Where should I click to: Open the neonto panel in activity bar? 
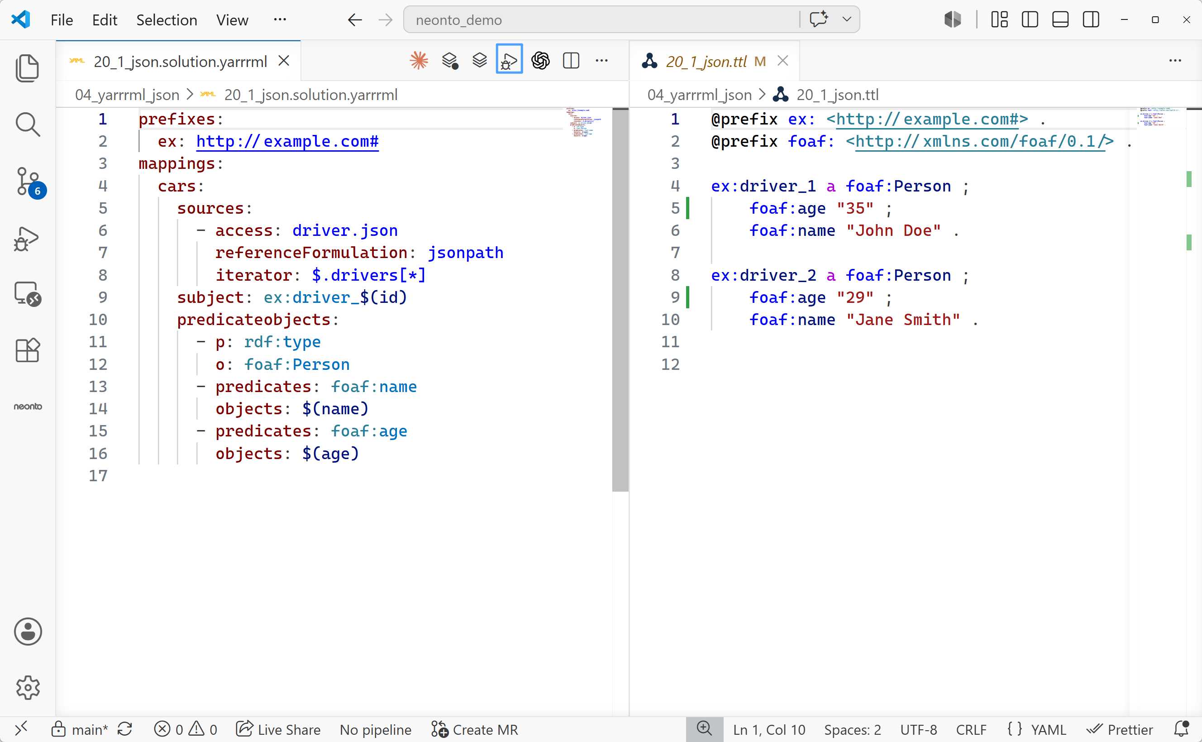(28, 407)
